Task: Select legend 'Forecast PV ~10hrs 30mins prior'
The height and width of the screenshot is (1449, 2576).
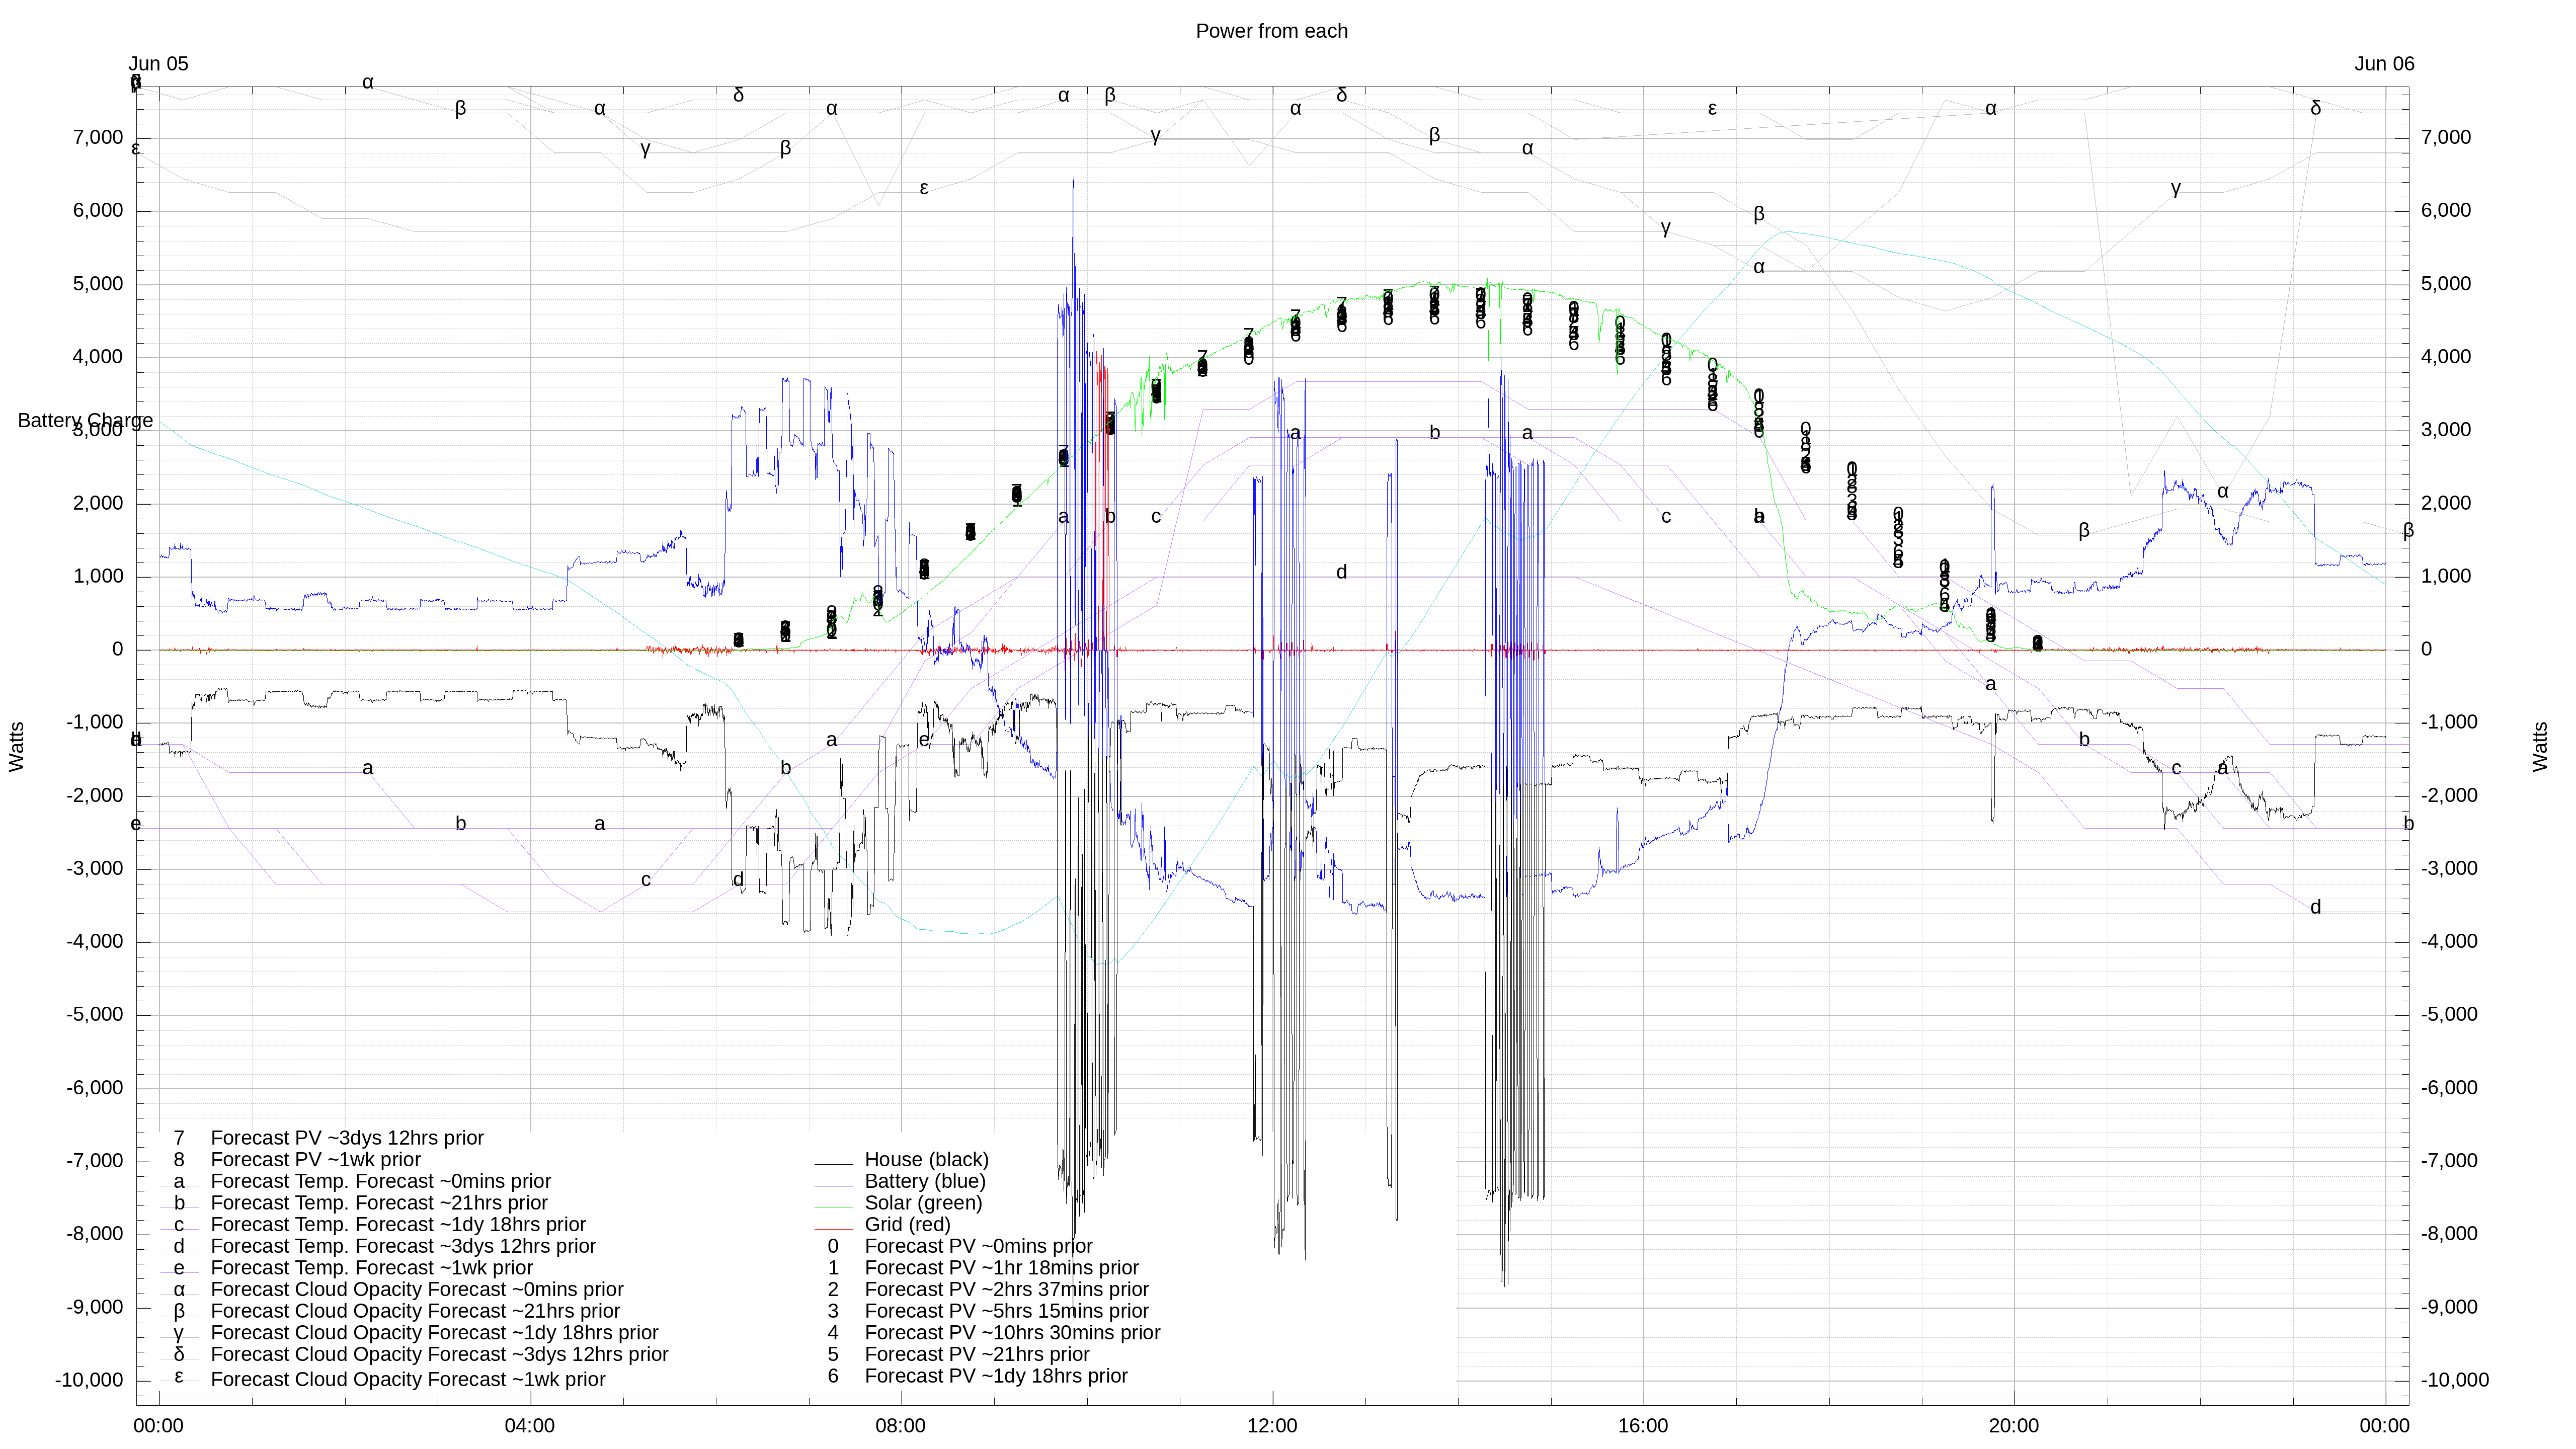Action: [x=1012, y=1333]
